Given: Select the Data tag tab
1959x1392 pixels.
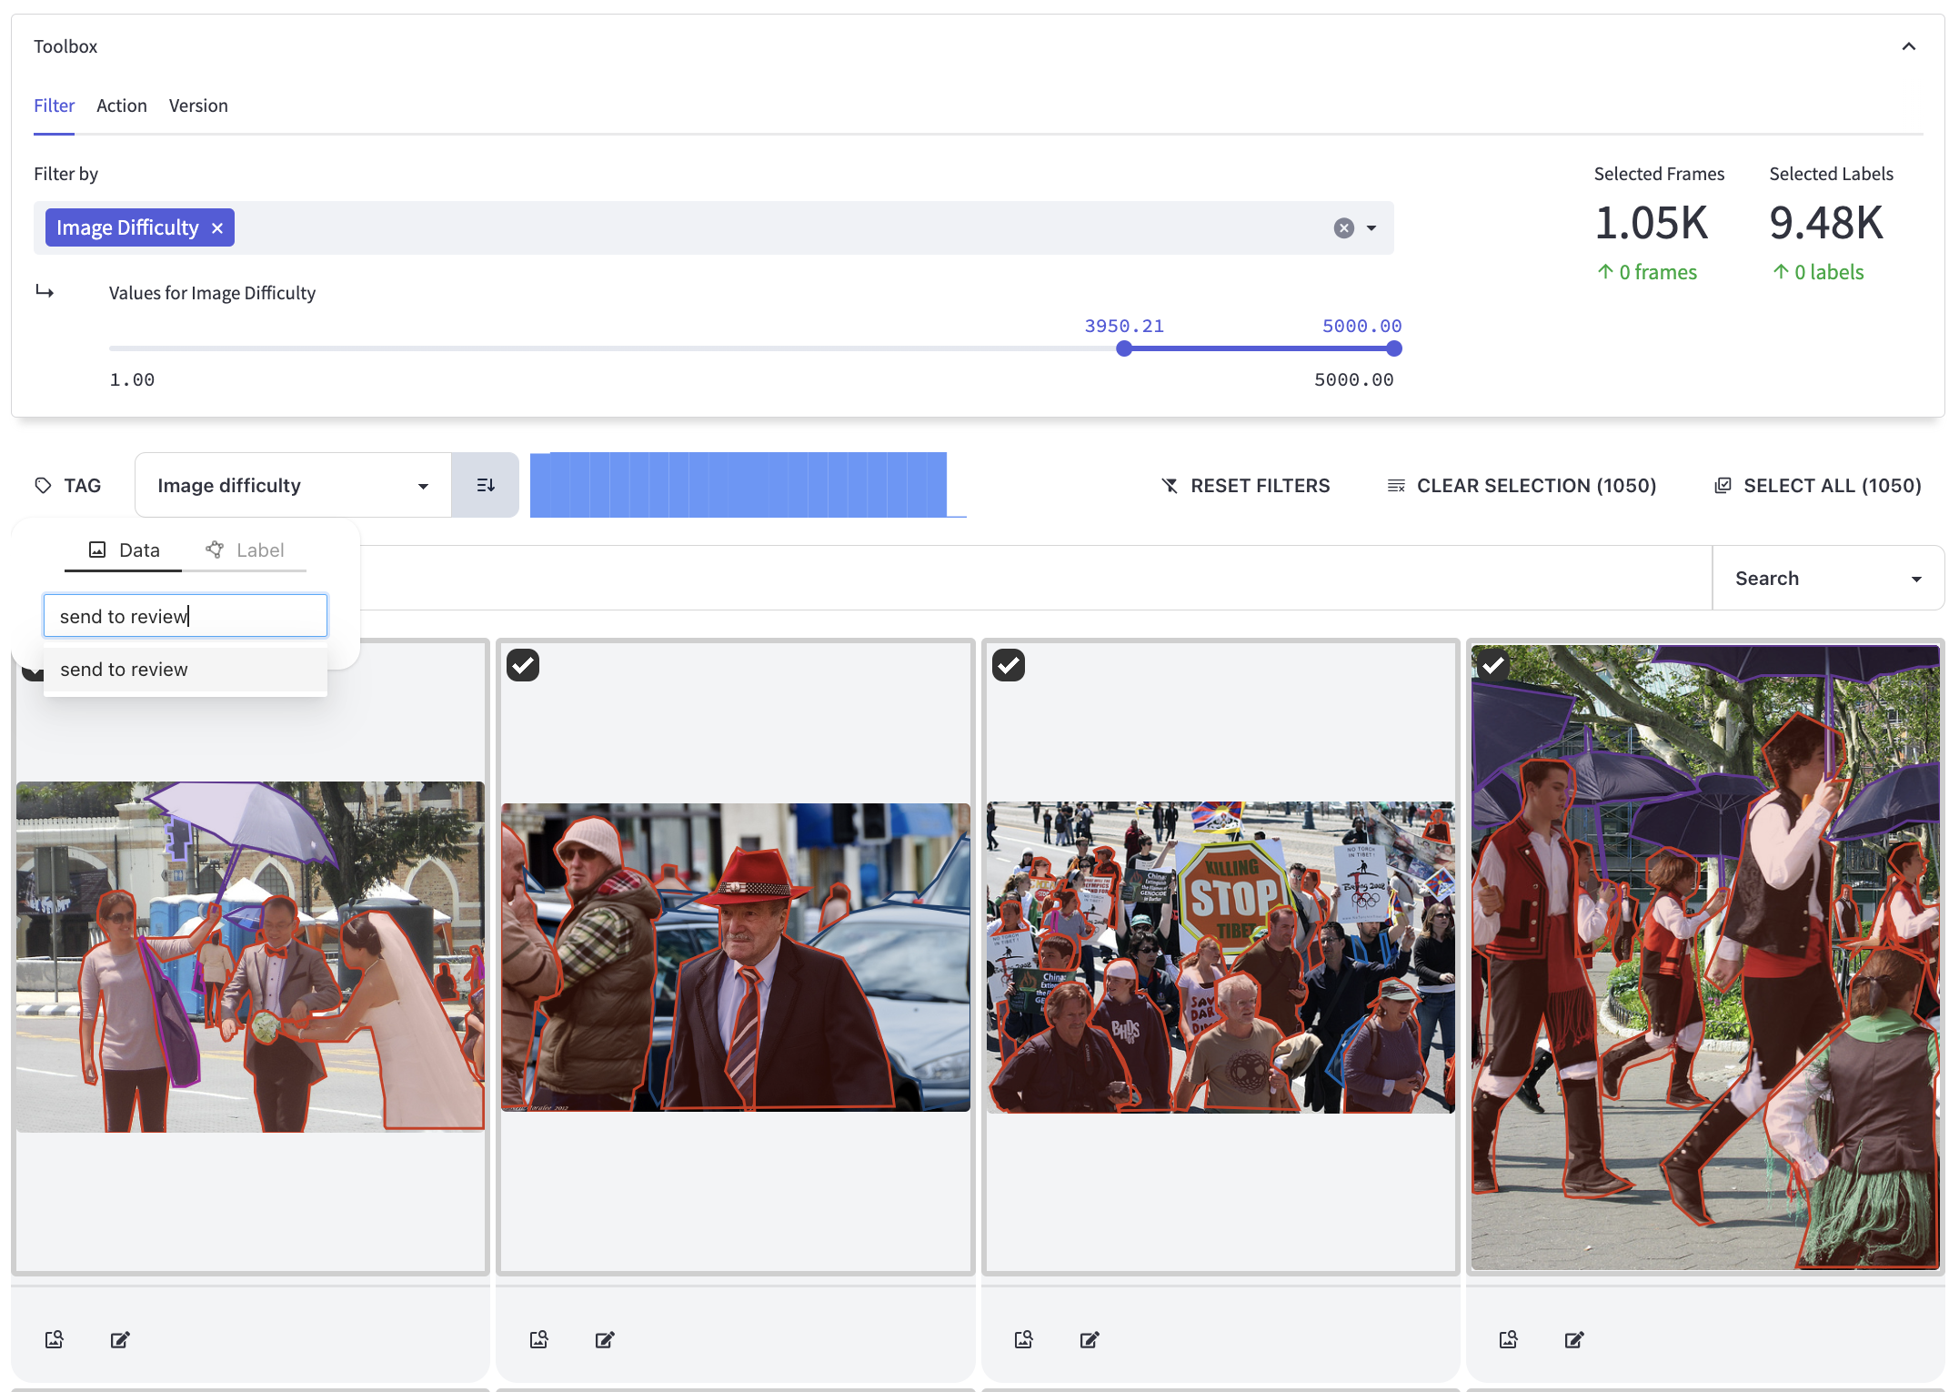Looking at the screenshot, I should tap(124, 550).
